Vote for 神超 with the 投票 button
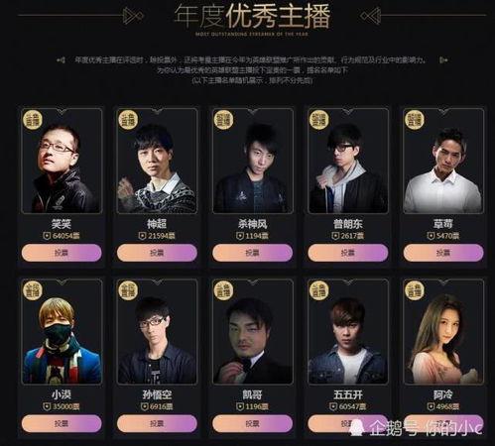The image size is (495, 446). click(157, 253)
